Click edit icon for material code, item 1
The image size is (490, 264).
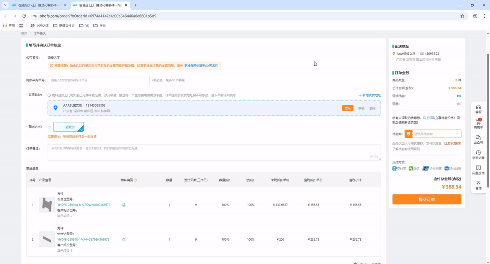124,205
